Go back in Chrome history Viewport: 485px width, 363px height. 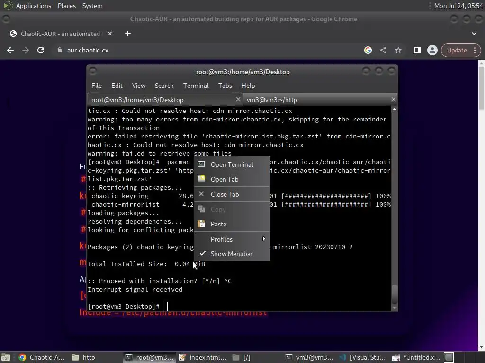[x=10, y=50]
